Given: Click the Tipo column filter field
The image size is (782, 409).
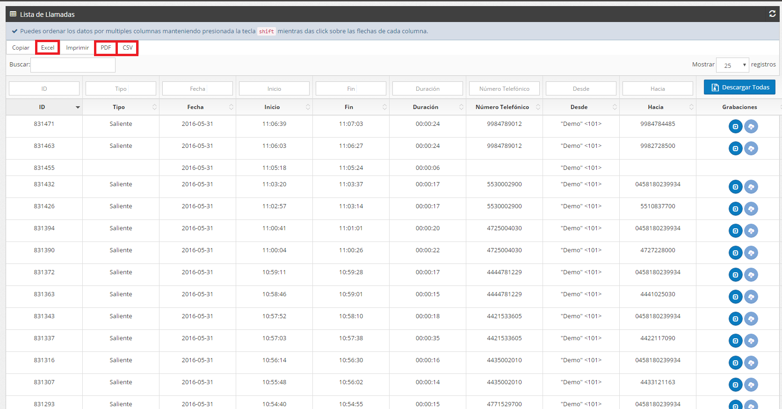Looking at the screenshot, I should click(121, 88).
